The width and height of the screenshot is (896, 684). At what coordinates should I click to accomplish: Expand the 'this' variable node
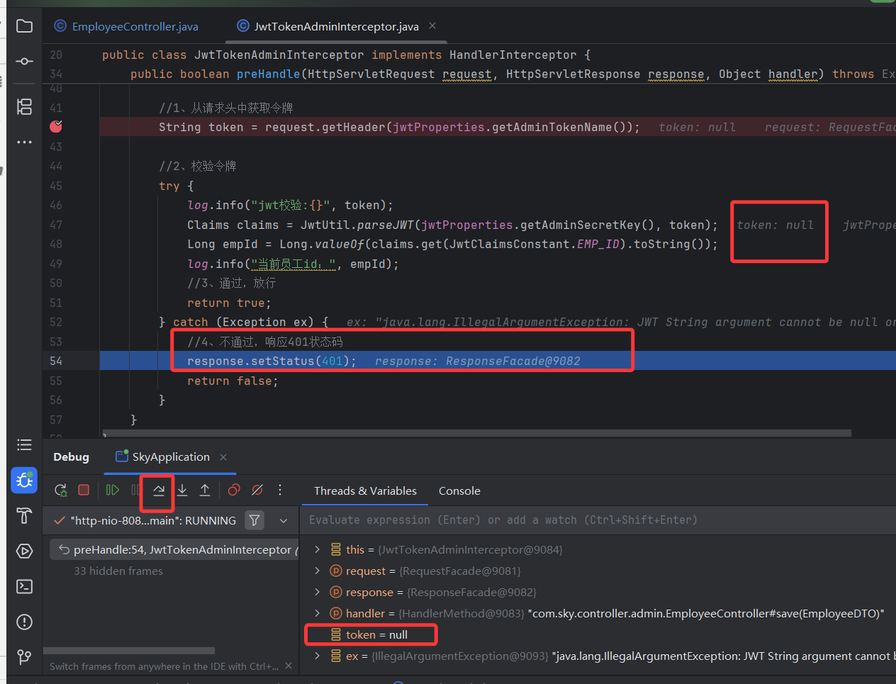point(317,549)
